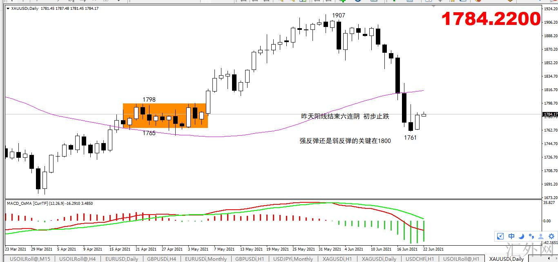Click the current price tag 1784.17 on axis
558x262 pixels.
click(x=549, y=114)
